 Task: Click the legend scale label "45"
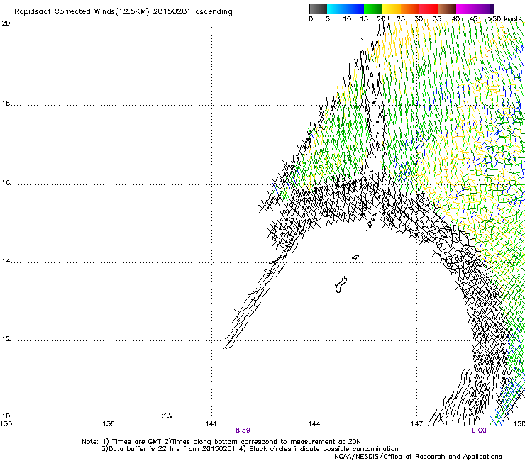click(x=473, y=19)
